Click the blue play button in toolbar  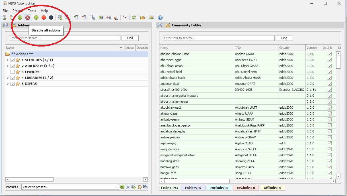tap(160, 18)
